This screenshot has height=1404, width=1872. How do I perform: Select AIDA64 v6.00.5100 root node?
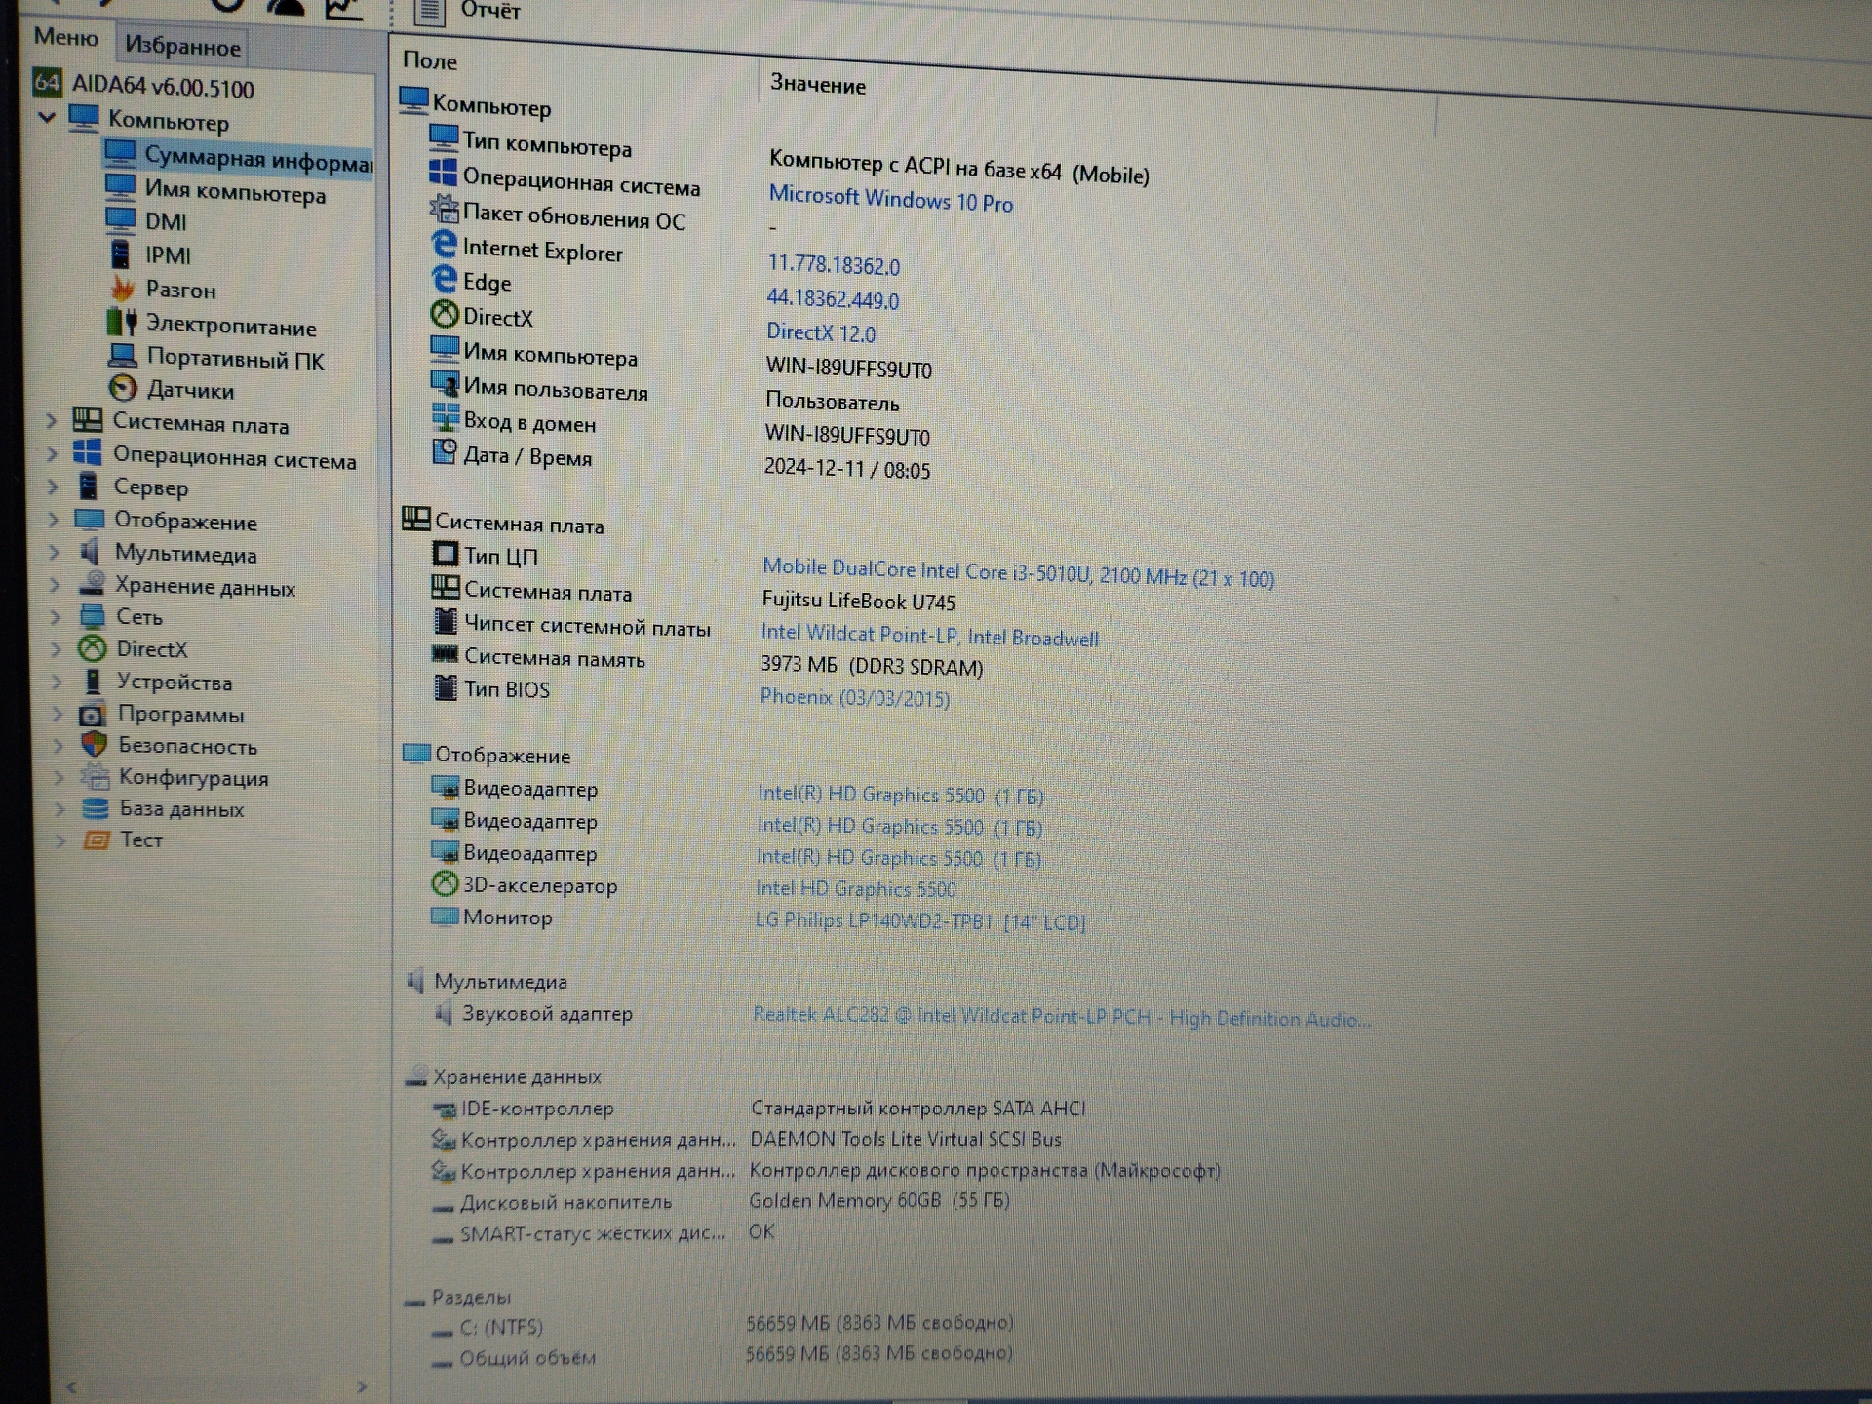point(144,86)
